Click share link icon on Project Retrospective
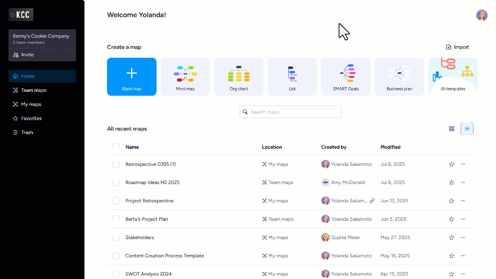Screen dimensions: 496x279 tap(372, 201)
